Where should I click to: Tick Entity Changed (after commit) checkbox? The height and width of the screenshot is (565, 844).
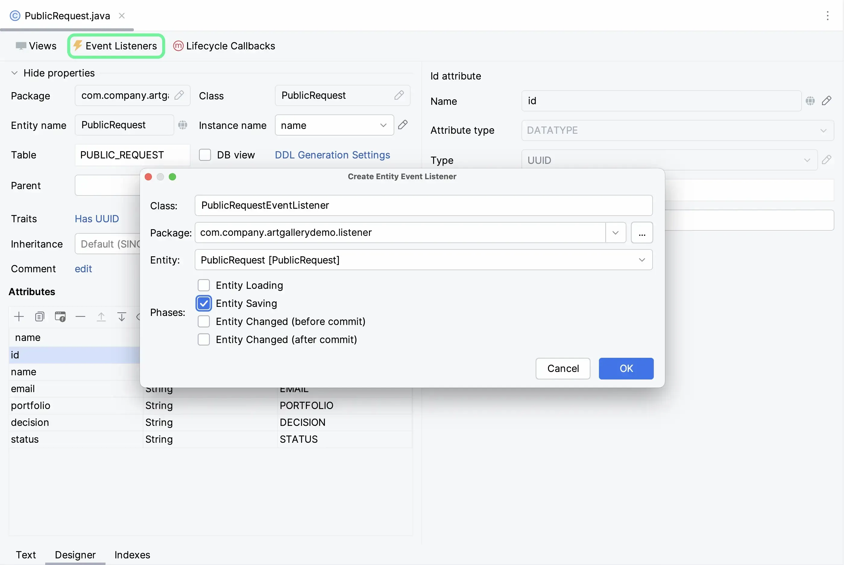(204, 339)
